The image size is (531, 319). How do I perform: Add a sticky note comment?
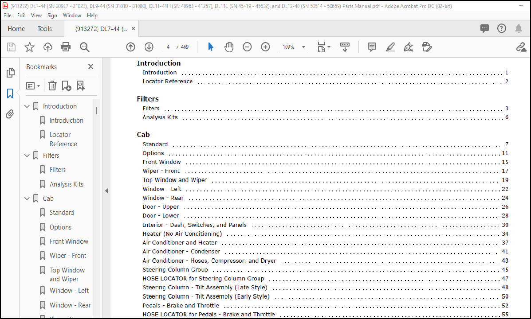(372, 47)
